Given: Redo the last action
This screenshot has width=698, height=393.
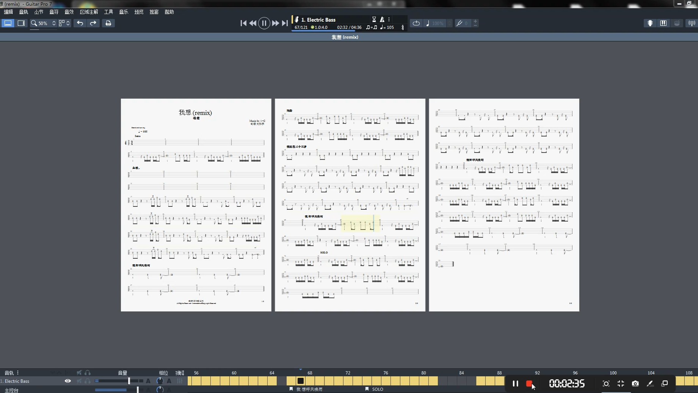Looking at the screenshot, I should (x=93, y=23).
